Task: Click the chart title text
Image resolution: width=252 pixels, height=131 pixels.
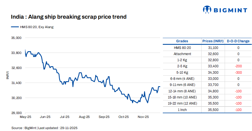Action: tap(69, 17)
